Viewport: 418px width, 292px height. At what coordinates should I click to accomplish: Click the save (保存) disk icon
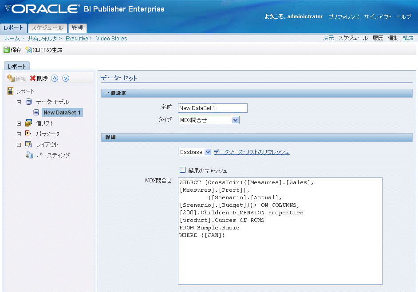click(7, 50)
